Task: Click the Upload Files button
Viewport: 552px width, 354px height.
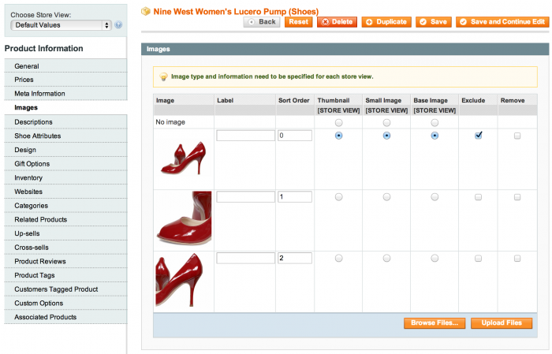Action: point(502,323)
